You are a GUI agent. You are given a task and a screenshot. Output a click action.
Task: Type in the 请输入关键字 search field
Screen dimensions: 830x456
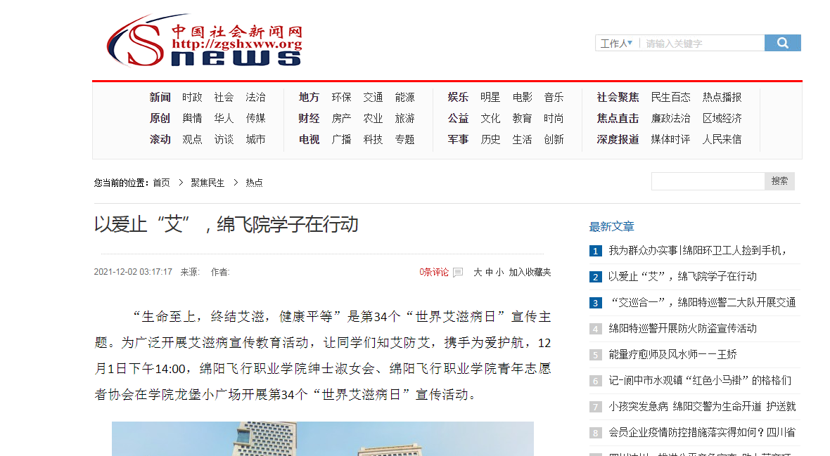coord(702,44)
